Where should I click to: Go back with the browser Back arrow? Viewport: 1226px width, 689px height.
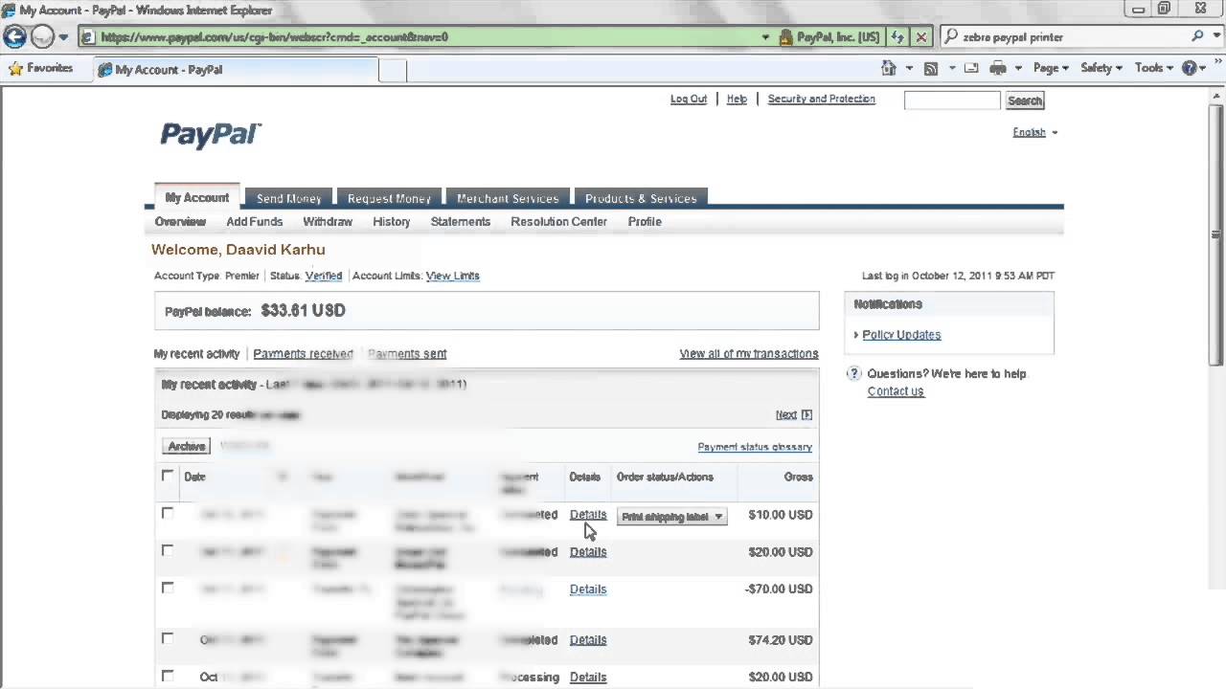click(14, 37)
